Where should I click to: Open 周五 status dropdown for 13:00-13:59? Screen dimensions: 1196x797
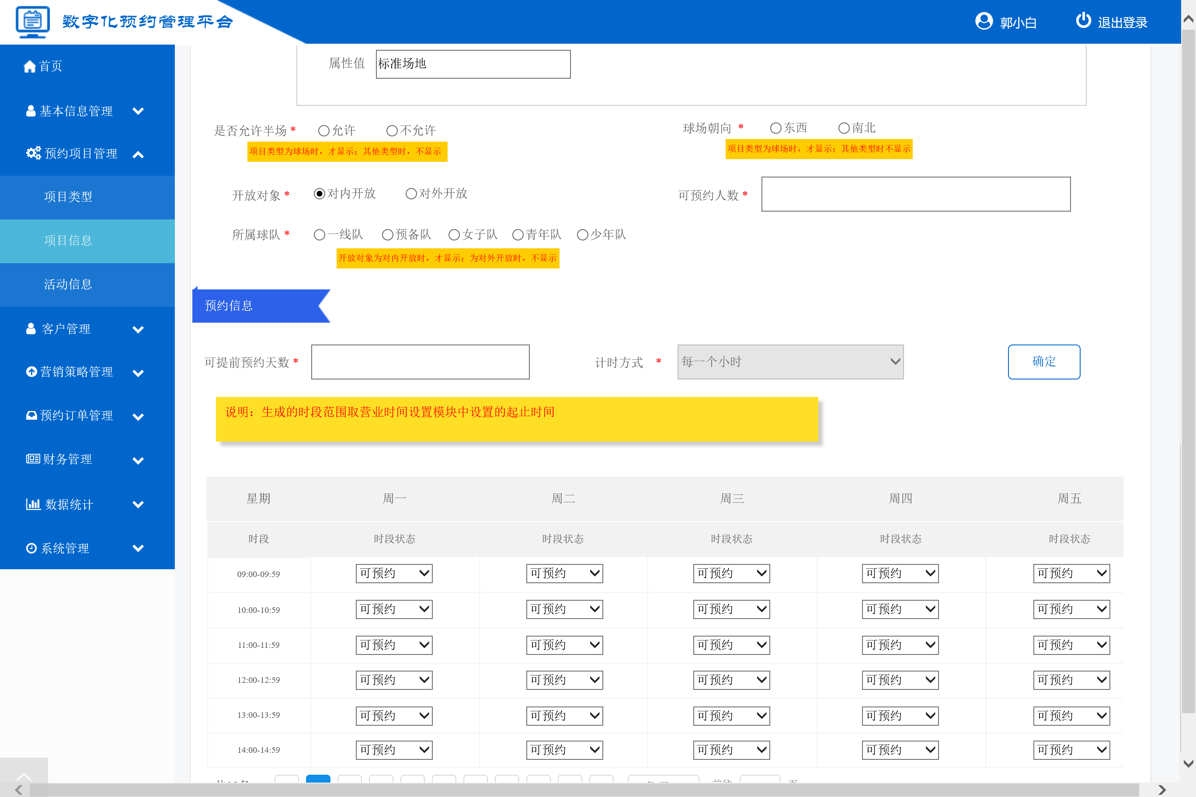pos(1071,716)
